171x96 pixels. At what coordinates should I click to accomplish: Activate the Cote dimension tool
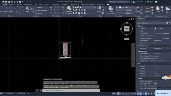coord(32,9)
